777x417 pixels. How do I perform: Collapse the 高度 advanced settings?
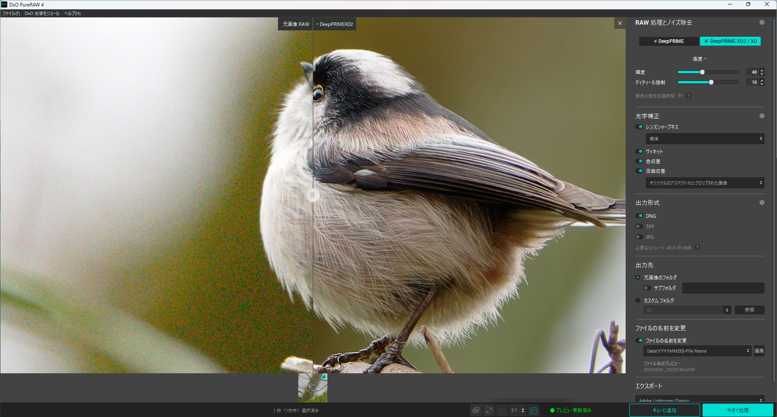pos(699,59)
